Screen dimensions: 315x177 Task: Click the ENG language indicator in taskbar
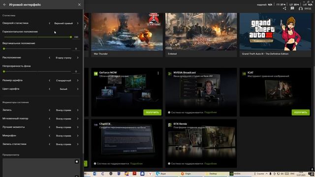pos(292,174)
